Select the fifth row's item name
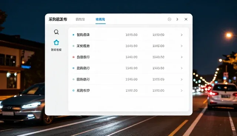Image resolution: width=237 pixels, height=136 pixels. pyautogui.click(x=83, y=79)
